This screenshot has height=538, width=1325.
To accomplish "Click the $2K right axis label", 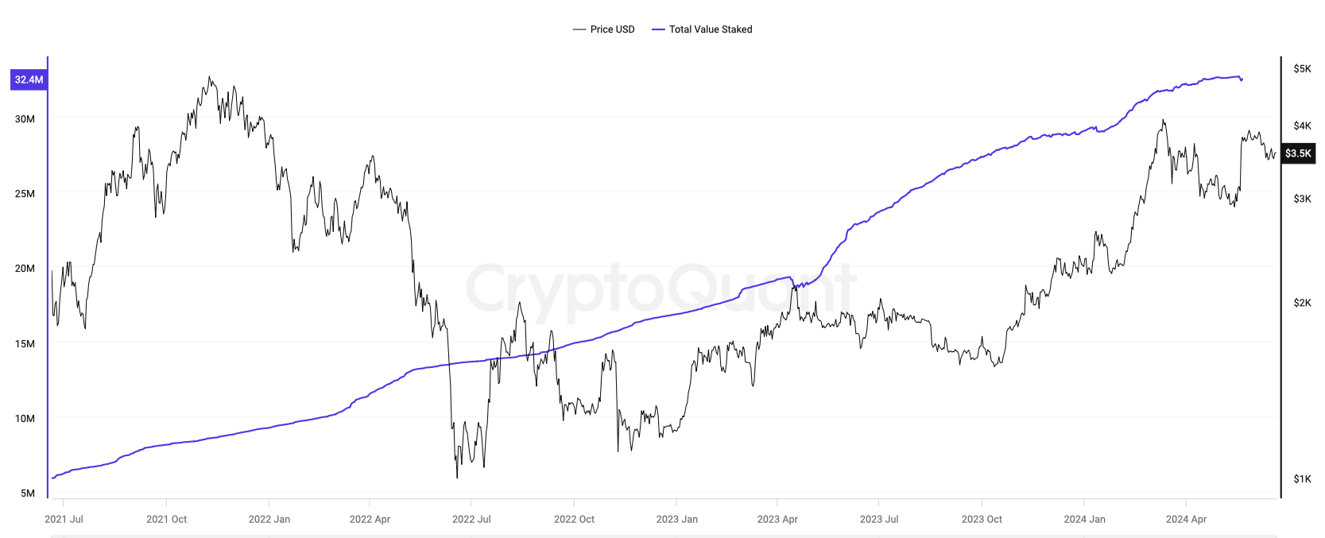I will (1302, 303).
